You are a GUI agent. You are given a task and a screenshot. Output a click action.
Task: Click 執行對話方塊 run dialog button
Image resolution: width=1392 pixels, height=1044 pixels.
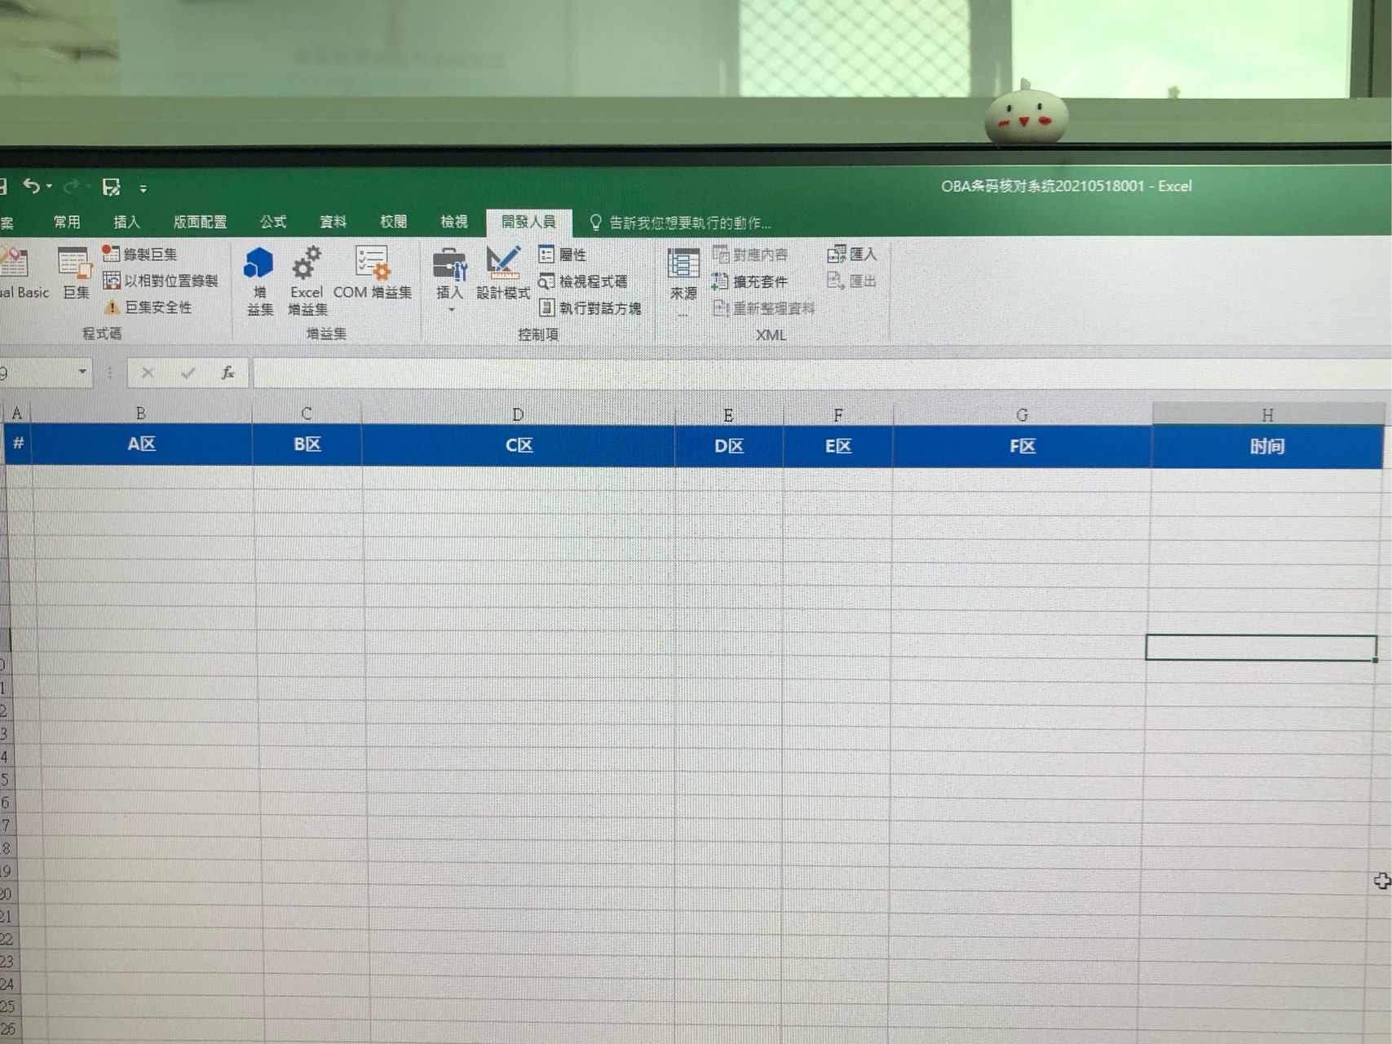tap(590, 308)
